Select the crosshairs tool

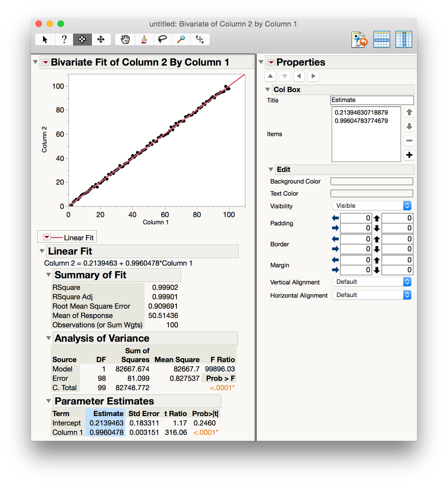click(x=200, y=40)
